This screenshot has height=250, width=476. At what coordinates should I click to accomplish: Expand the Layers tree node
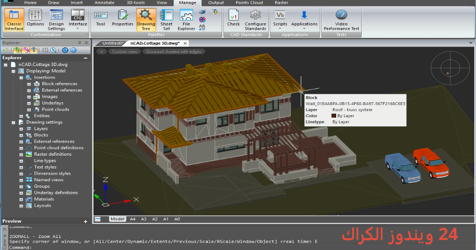21,129
